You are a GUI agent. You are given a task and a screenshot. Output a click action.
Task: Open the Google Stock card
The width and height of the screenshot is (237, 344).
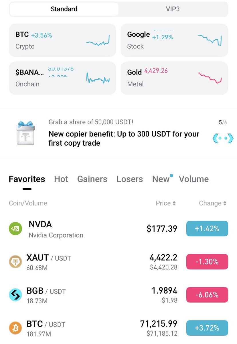(x=174, y=40)
